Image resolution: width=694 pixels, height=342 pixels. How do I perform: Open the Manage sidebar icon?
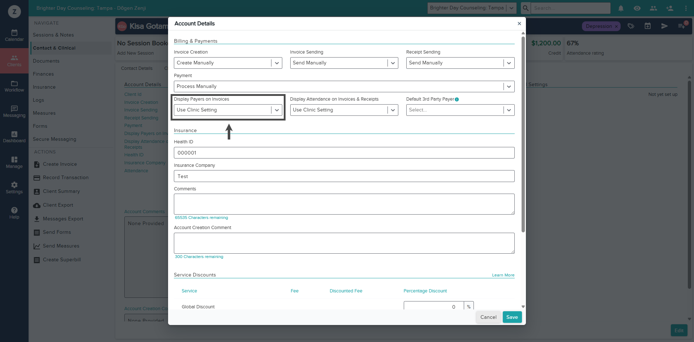pos(14,162)
